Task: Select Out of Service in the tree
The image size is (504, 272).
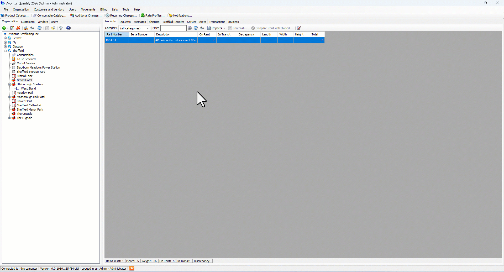Action: (x=26, y=63)
